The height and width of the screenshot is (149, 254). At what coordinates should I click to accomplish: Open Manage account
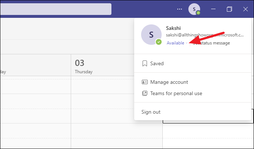tap(193, 82)
